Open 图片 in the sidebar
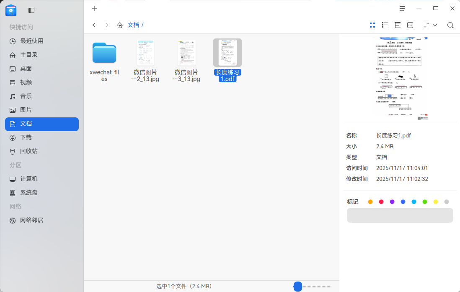The image size is (460, 292). pyautogui.click(x=41, y=110)
